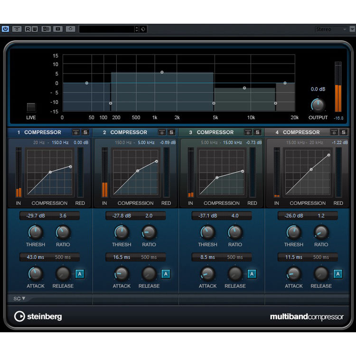This screenshot has height=356, width=356.
Task: Toggle the LIVE mode button
Action: 31,107
